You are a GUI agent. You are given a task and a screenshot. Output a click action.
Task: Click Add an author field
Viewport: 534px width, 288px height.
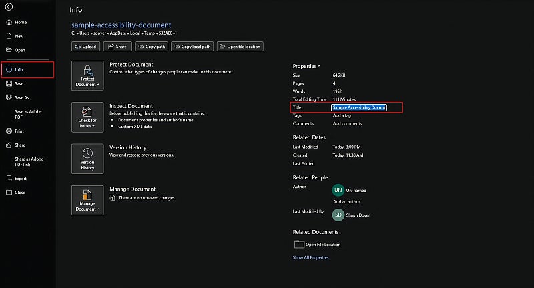click(346, 201)
